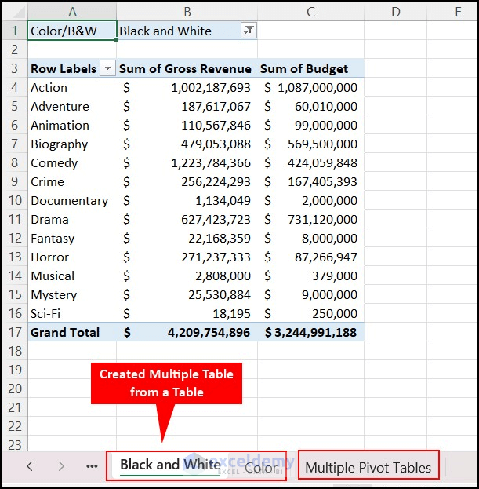Image resolution: width=479 pixels, height=489 pixels.
Task: Expand the Row Labels filter dropdown
Action: click(107, 68)
